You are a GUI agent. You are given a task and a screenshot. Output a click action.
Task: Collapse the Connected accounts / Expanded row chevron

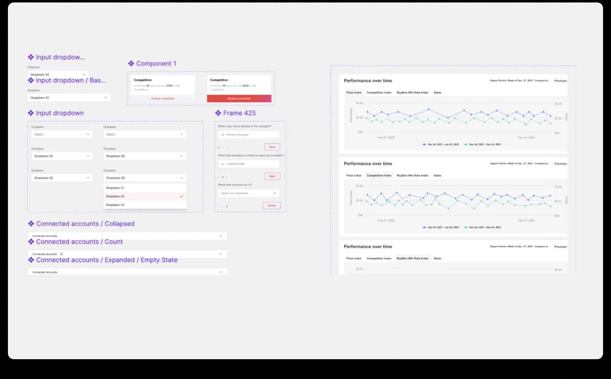pyautogui.click(x=221, y=272)
